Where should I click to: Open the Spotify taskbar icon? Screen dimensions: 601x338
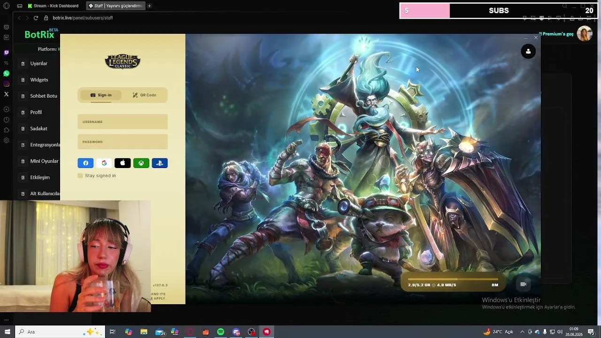pos(221,332)
